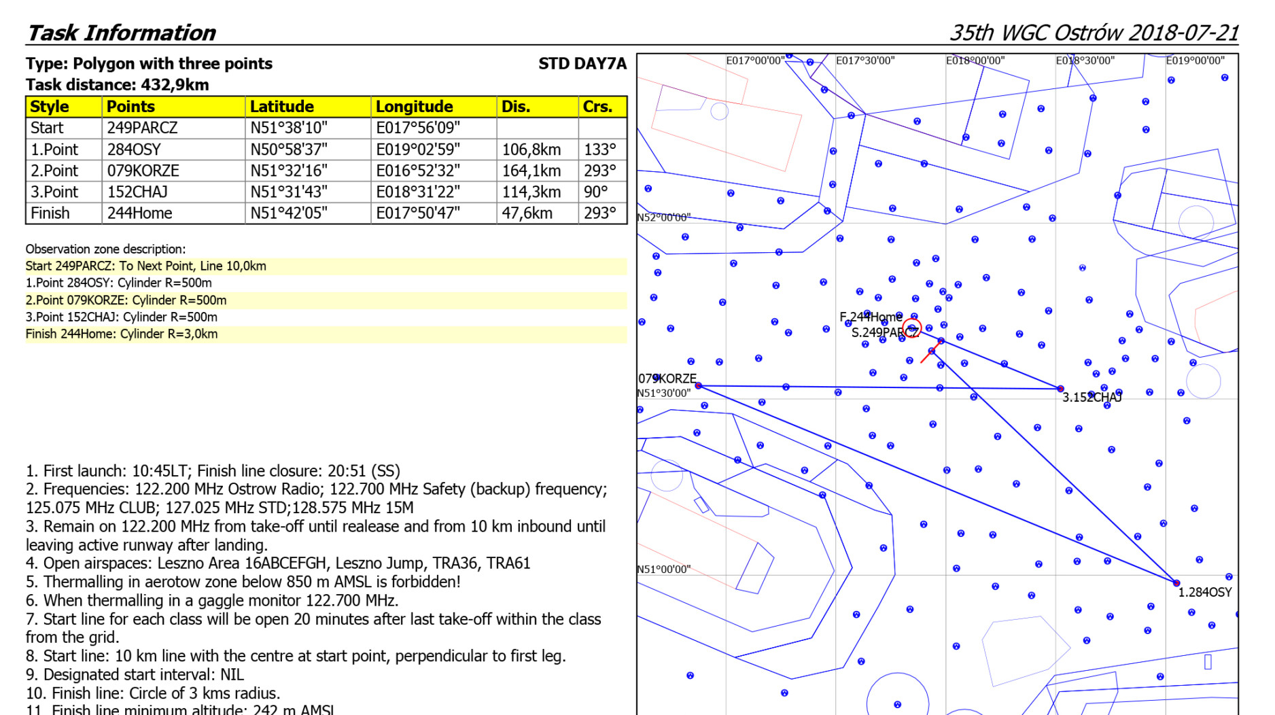Image resolution: width=1275 pixels, height=715 pixels.
Task: Click the E018°00'00" longitude grid label
Action: click(975, 60)
